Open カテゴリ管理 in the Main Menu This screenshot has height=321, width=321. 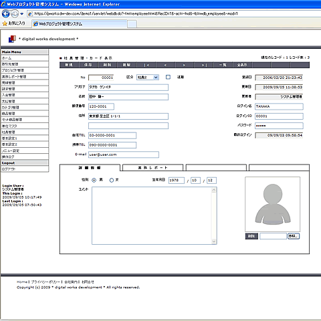(x=25, y=107)
